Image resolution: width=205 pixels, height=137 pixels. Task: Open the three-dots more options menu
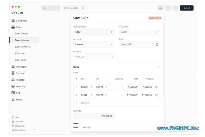click(x=175, y=8)
